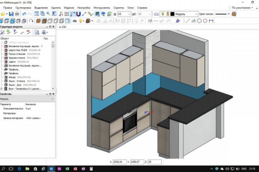This screenshot has width=259, height=172.
Task: Open the brown material box dropdown arrow
Action: 92,21
